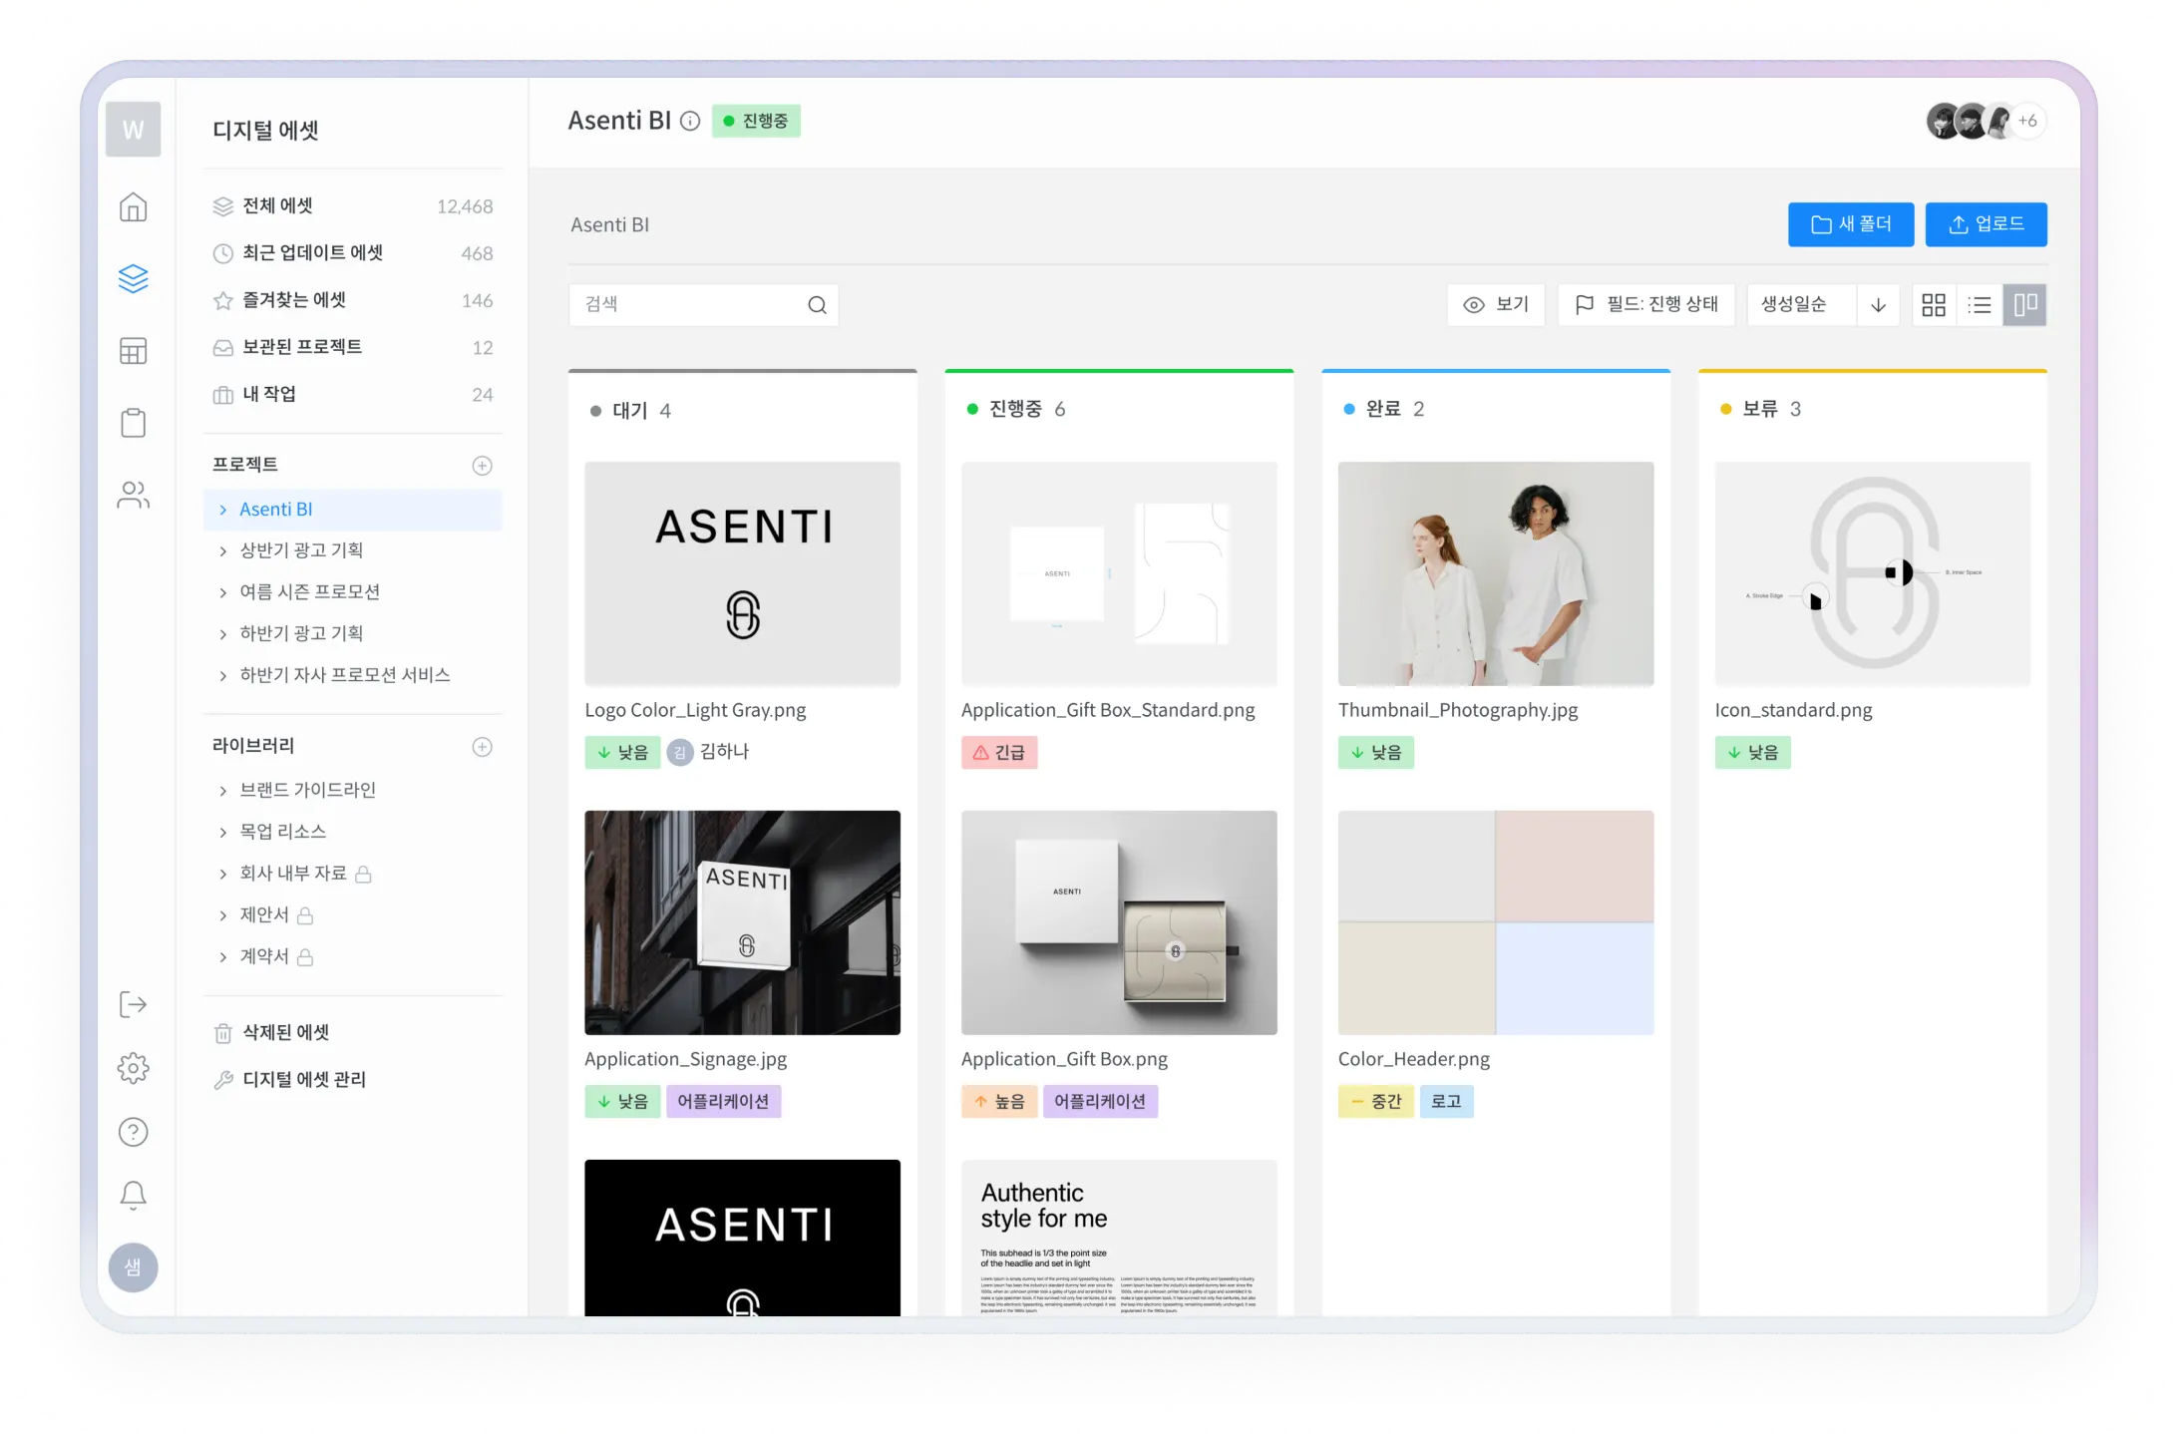Switch to grid card layout
This screenshot has height=1434, width=2178.
point(1934,305)
